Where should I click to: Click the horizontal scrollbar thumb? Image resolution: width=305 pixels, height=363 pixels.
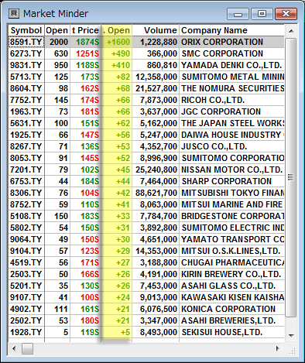click(27, 348)
